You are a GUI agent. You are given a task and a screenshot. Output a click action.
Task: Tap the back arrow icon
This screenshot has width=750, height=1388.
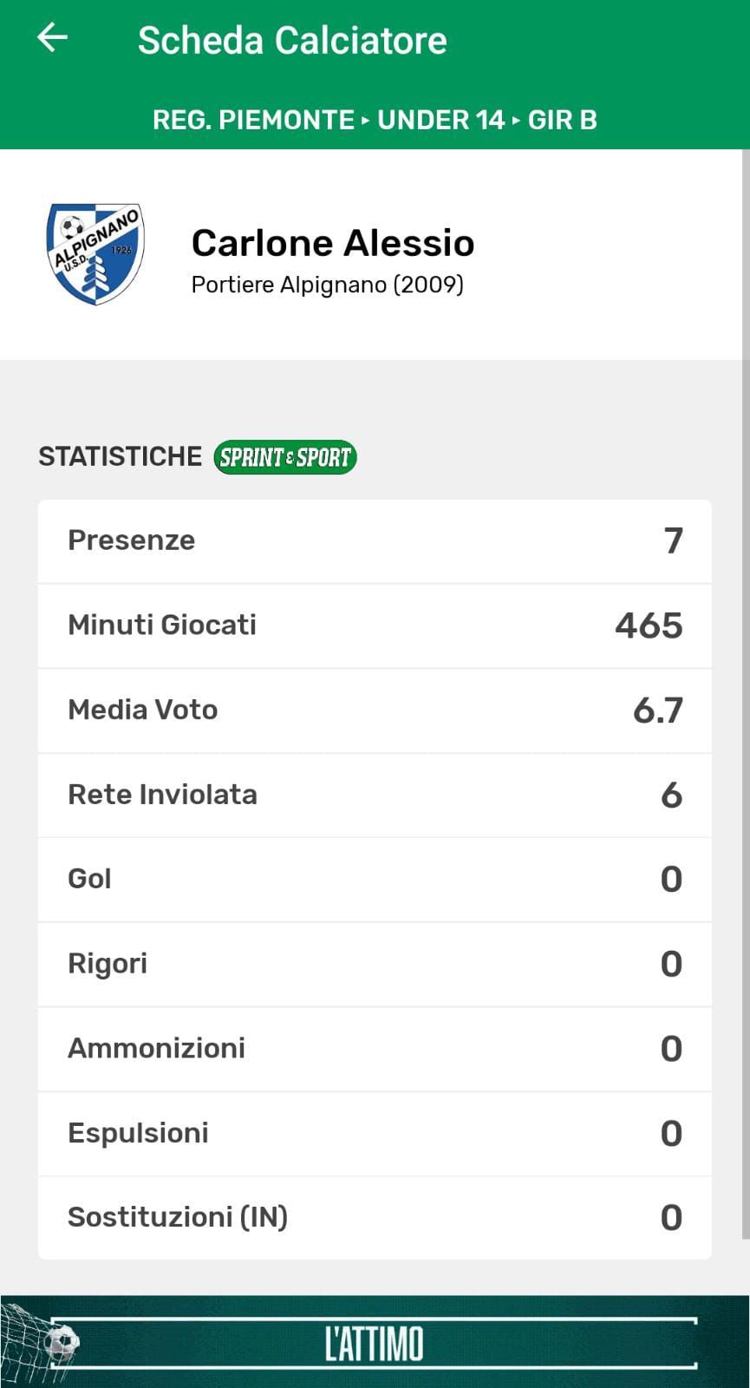pos(52,38)
